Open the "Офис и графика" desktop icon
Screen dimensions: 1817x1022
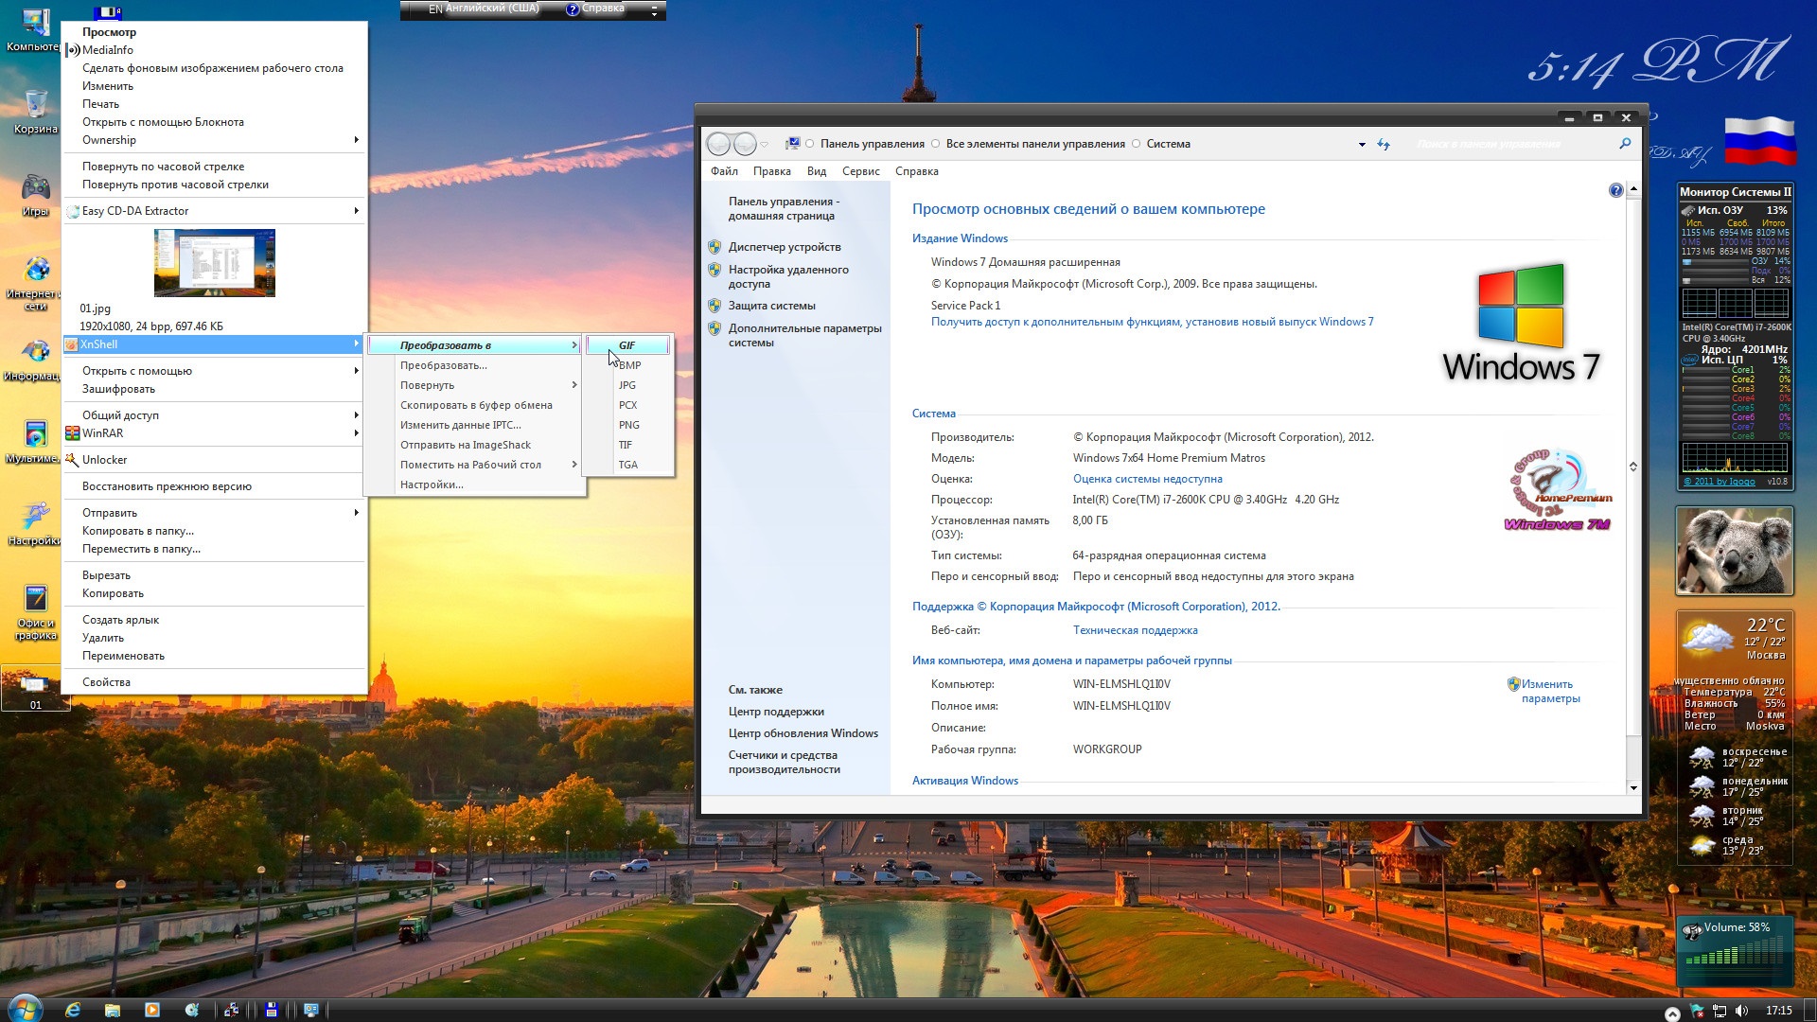[35, 611]
